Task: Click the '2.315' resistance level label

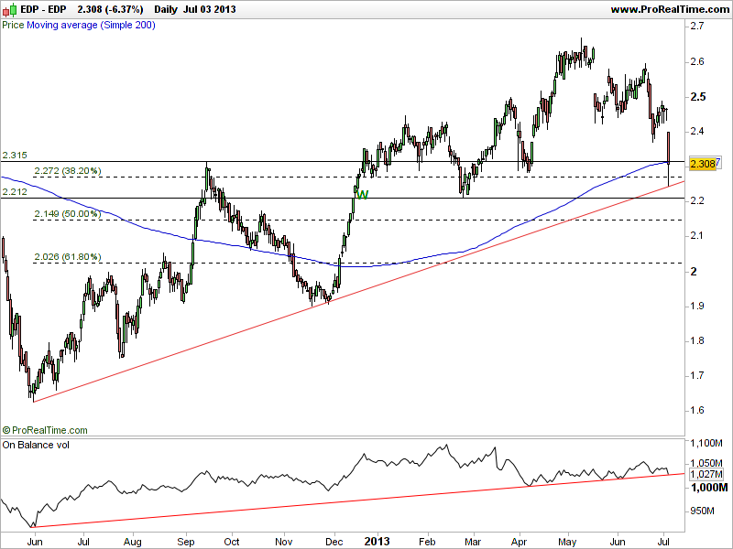Action: (15, 155)
